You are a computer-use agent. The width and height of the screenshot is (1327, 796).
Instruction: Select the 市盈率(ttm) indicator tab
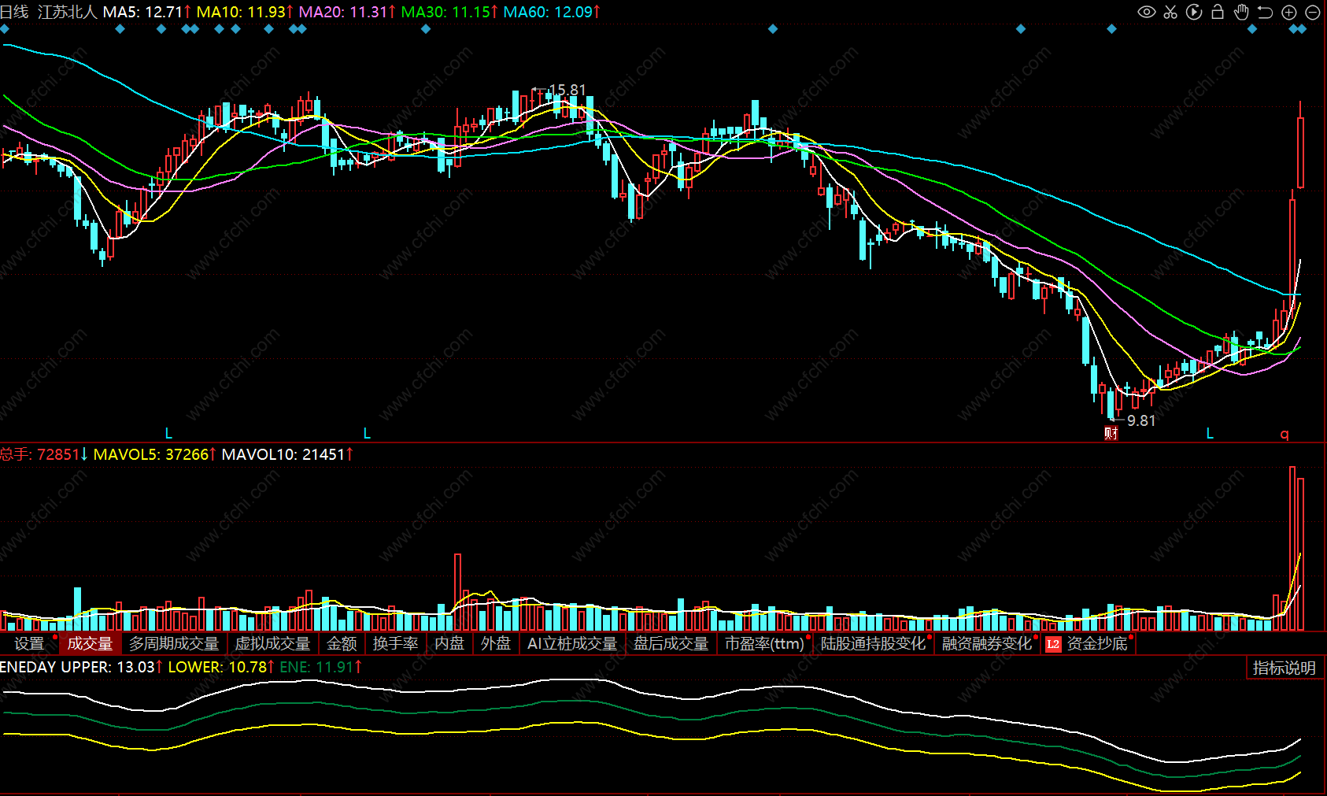click(x=764, y=643)
